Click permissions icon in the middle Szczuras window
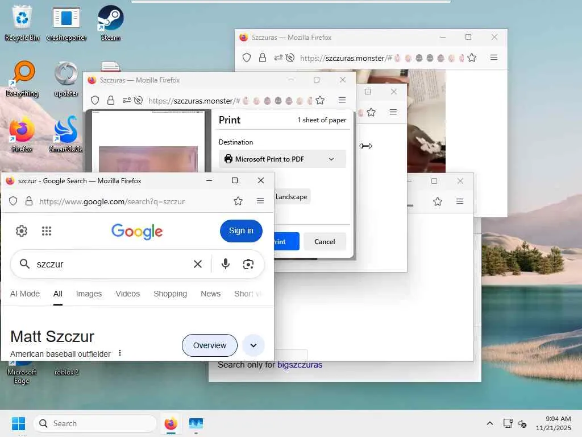Screen dimensions: 582x437 pos(127,100)
